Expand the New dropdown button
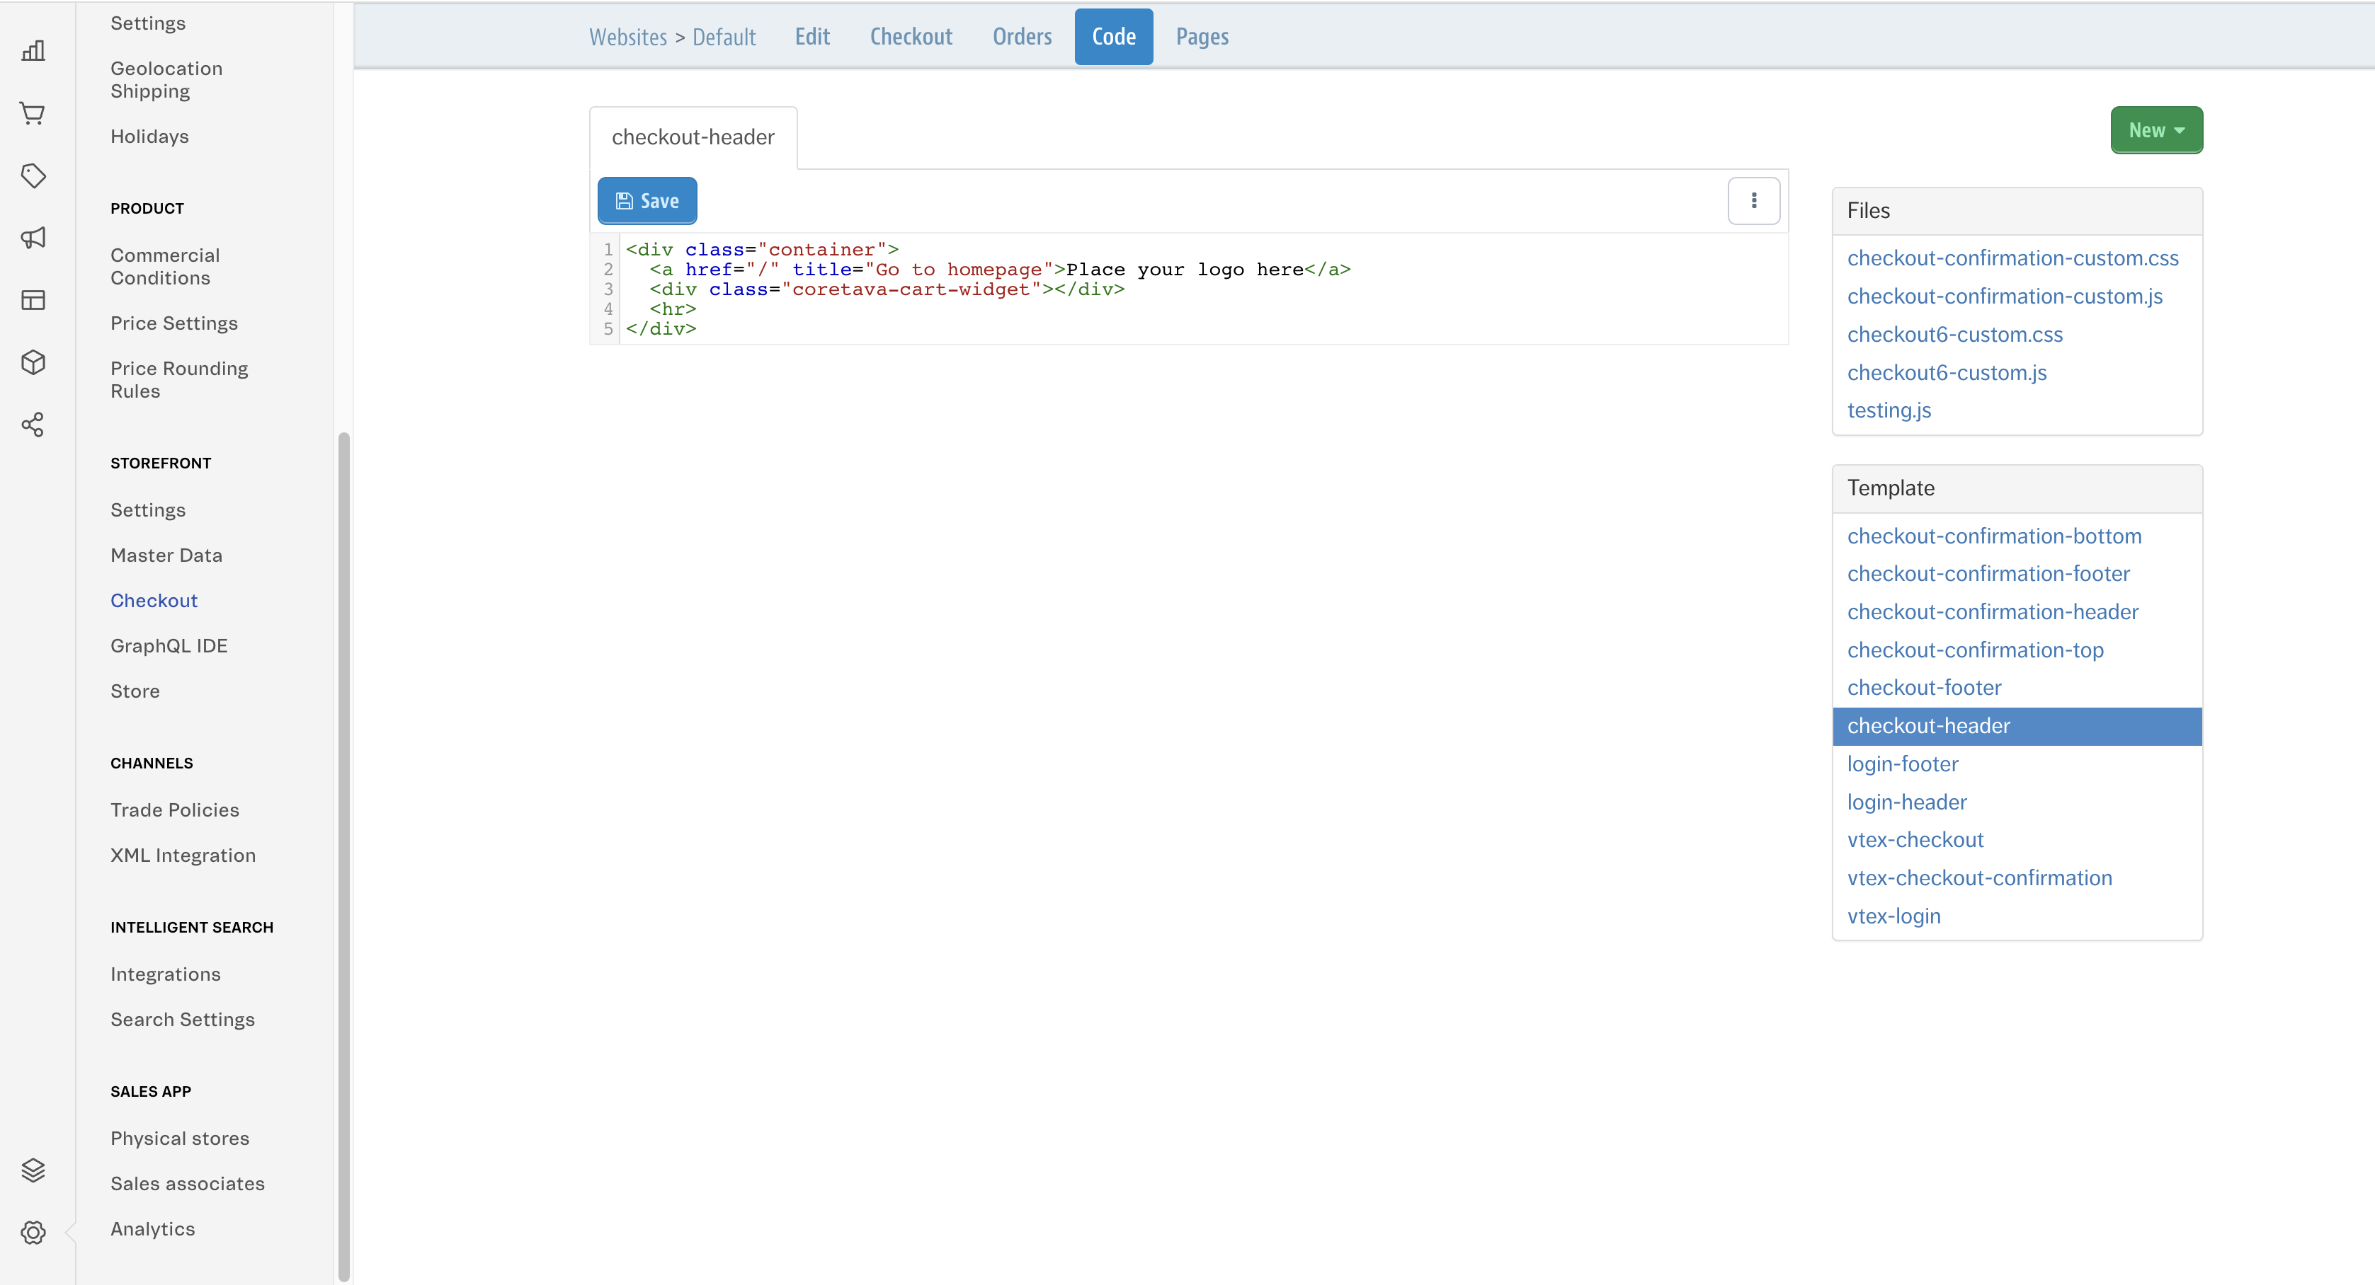This screenshot has width=2375, height=1285. click(2155, 131)
